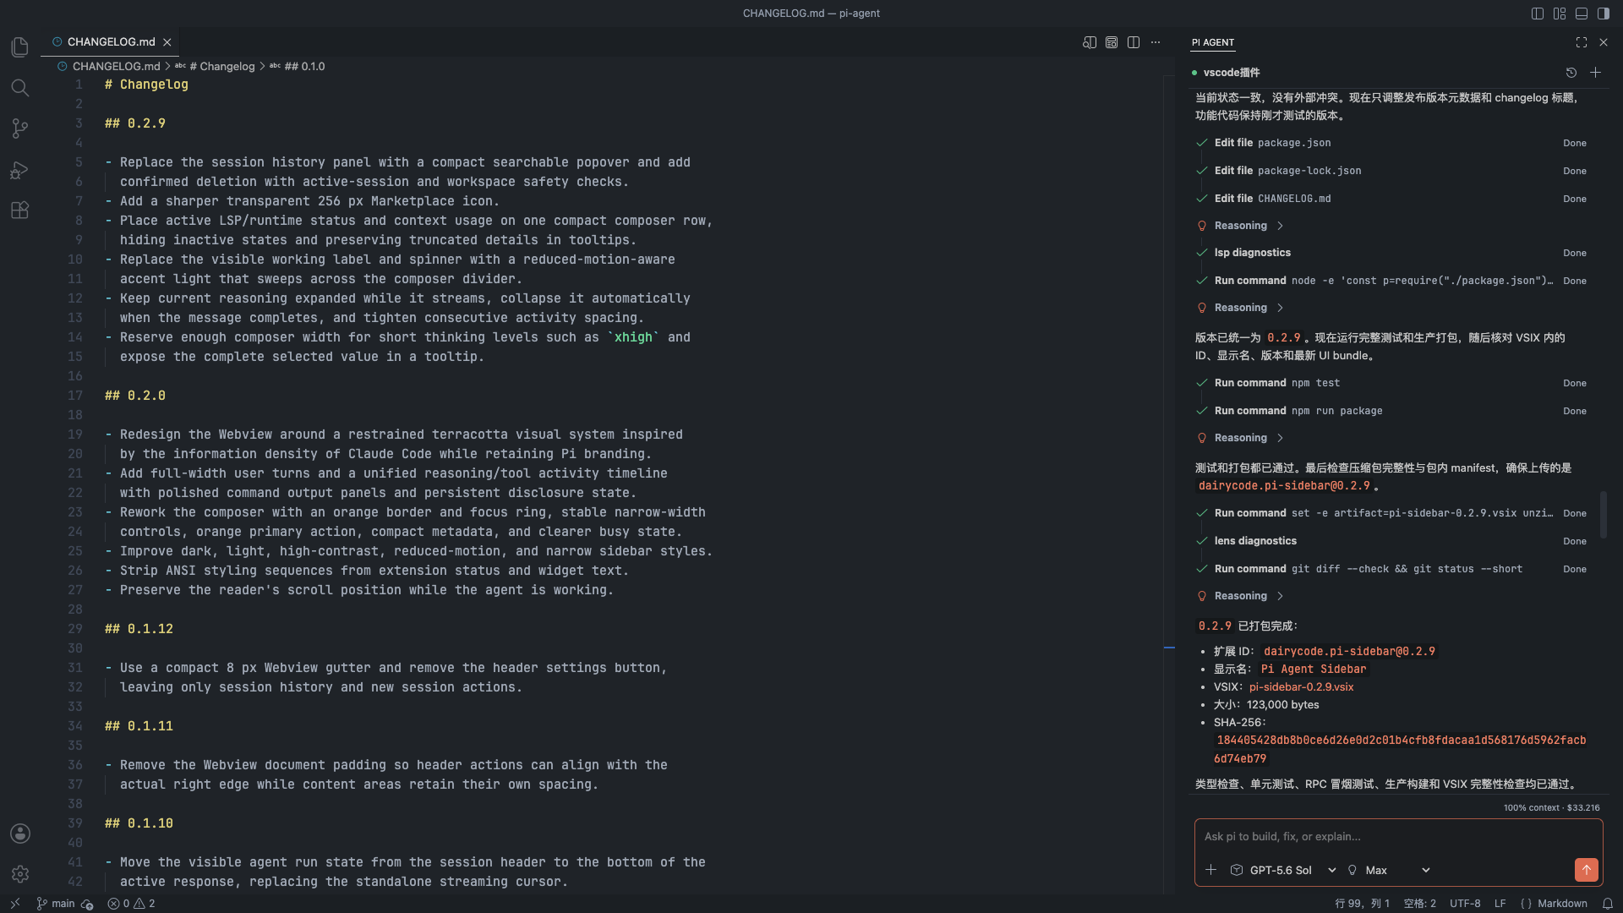This screenshot has width=1623, height=913.
Task: Click the ## 0.1.12 heading line
Action: 139,629
